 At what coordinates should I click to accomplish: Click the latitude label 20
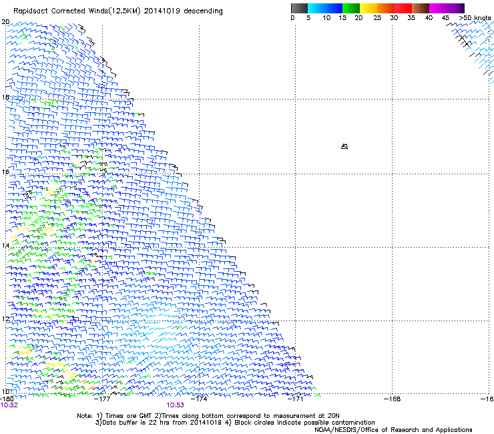click(5, 22)
